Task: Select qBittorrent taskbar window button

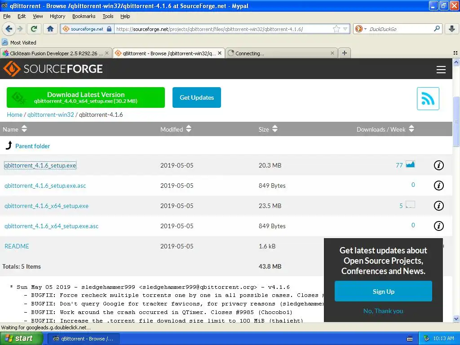Action: point(83,339)
